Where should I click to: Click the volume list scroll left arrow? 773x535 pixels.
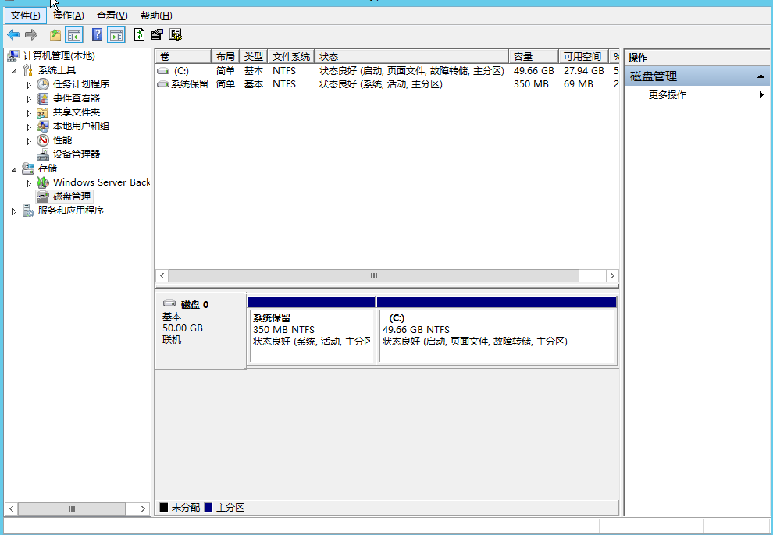click(162, 275)
